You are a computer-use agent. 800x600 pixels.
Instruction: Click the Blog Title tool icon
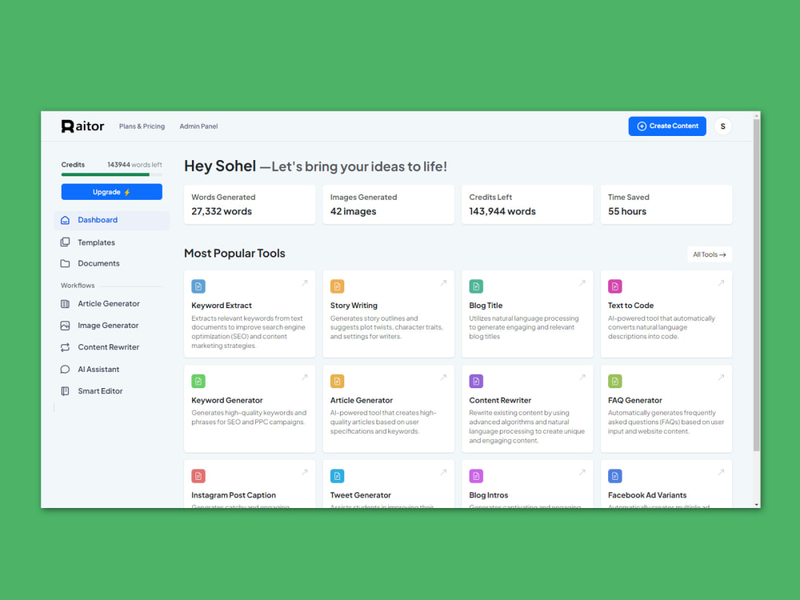coord(476,286)
